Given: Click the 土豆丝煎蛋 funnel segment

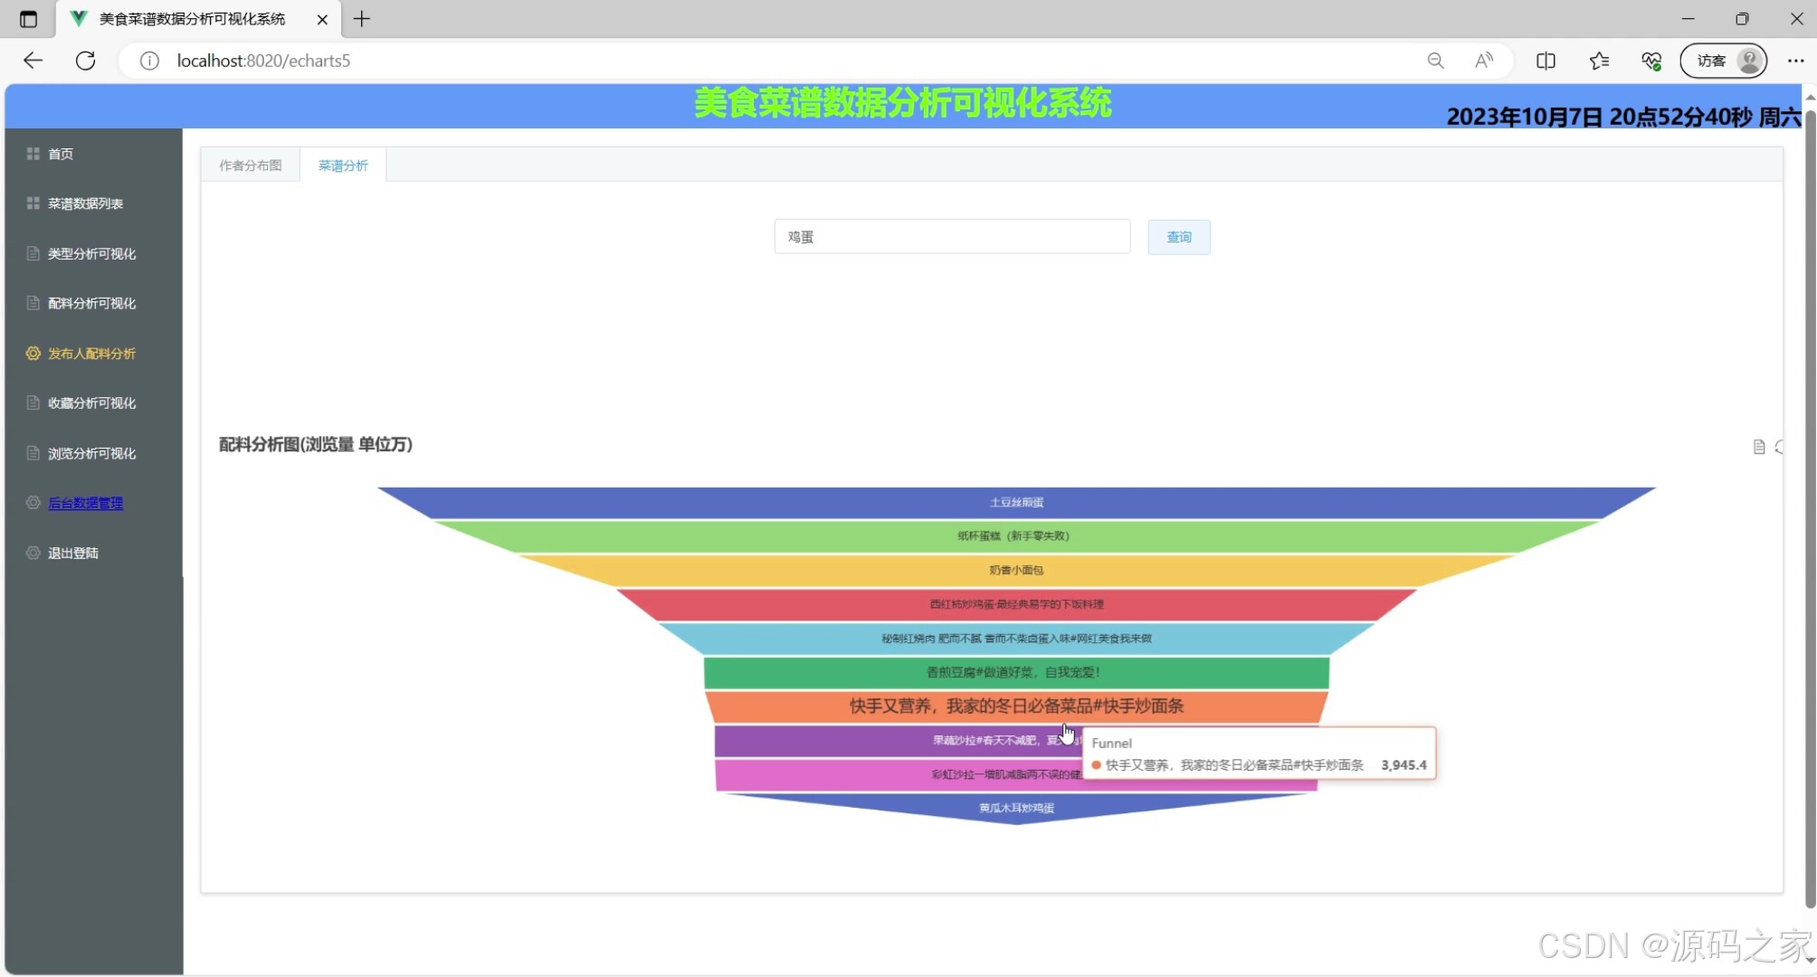Looking at the screenshot, I should pyautogui.click(x=1015, y=502).
